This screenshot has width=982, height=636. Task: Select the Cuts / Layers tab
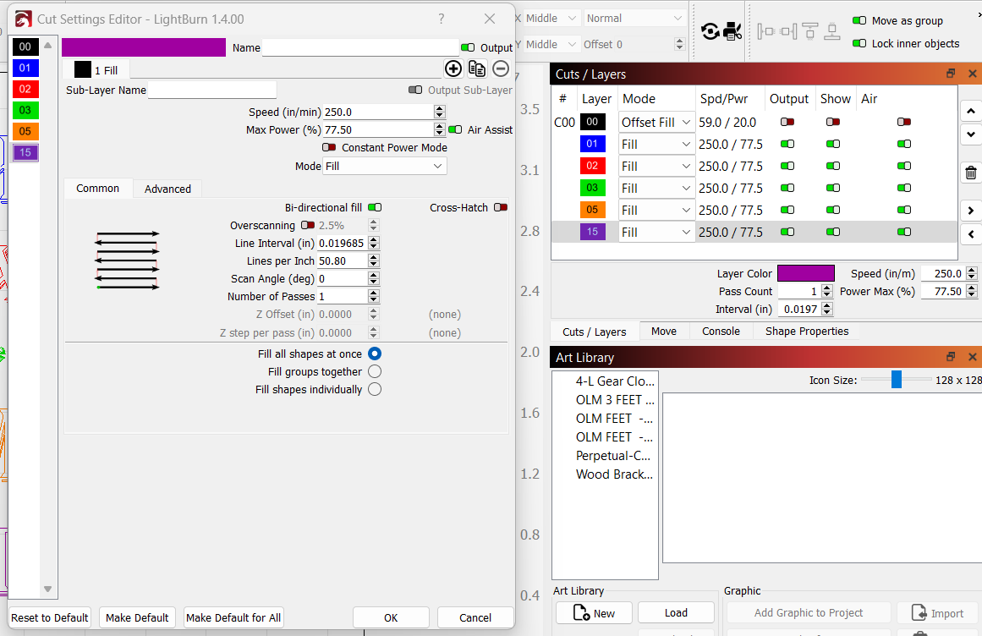[x=595, y=332]
